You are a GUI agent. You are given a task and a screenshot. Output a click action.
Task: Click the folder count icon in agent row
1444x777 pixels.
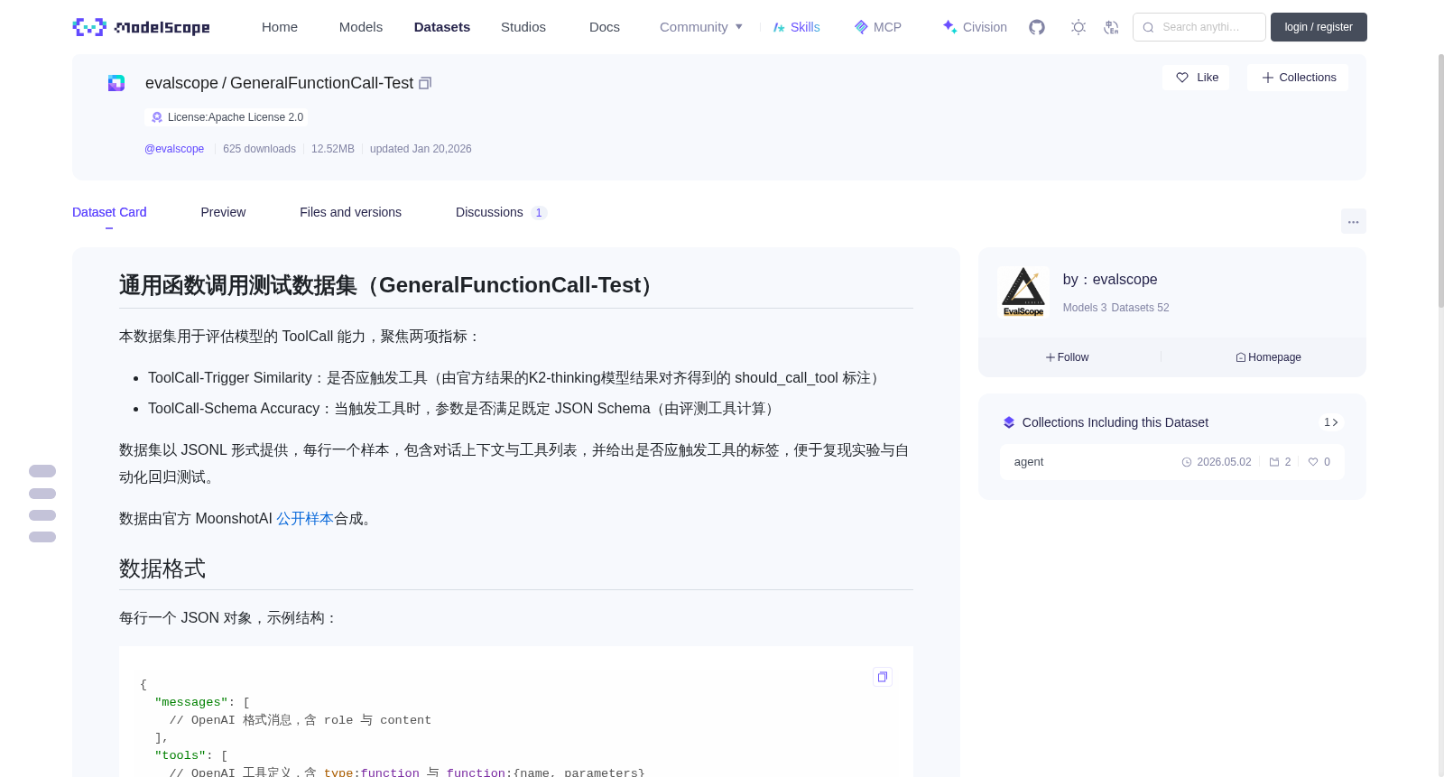coord(1274,462)
